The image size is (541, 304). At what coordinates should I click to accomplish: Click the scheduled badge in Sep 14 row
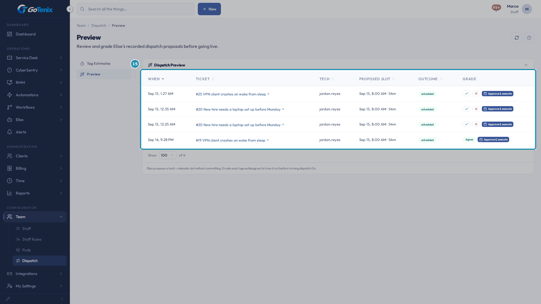(427, 140)
